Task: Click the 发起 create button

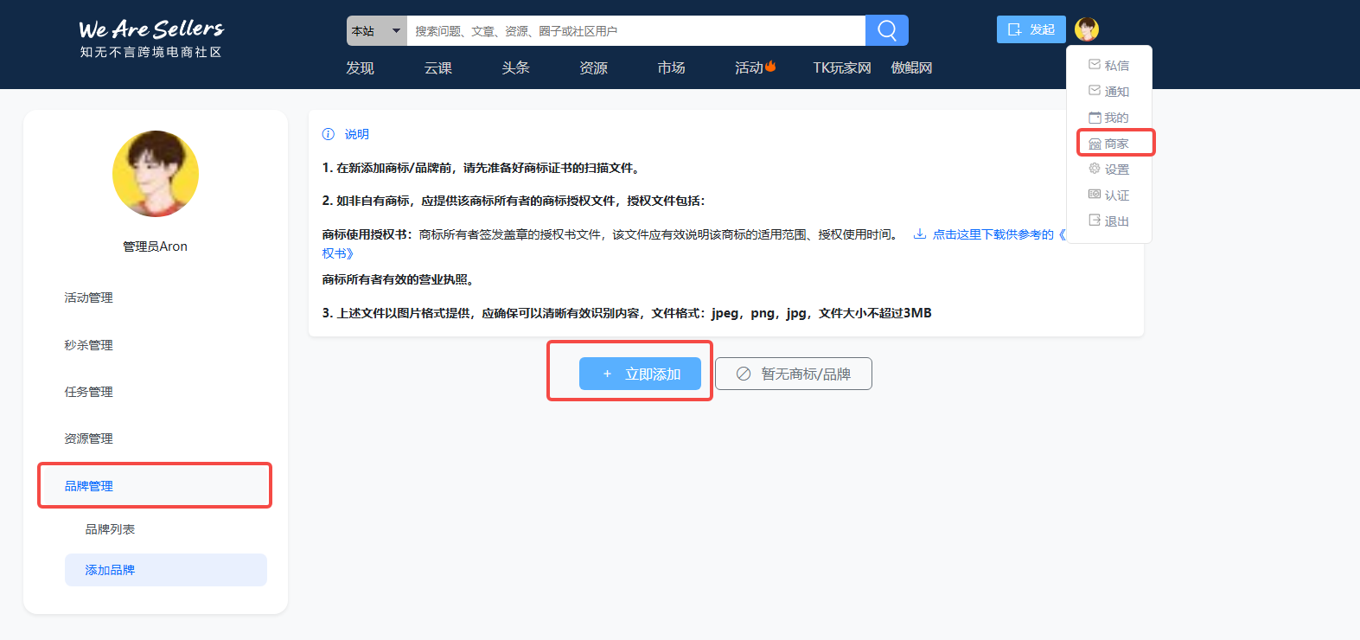Action: (1031, 29)
